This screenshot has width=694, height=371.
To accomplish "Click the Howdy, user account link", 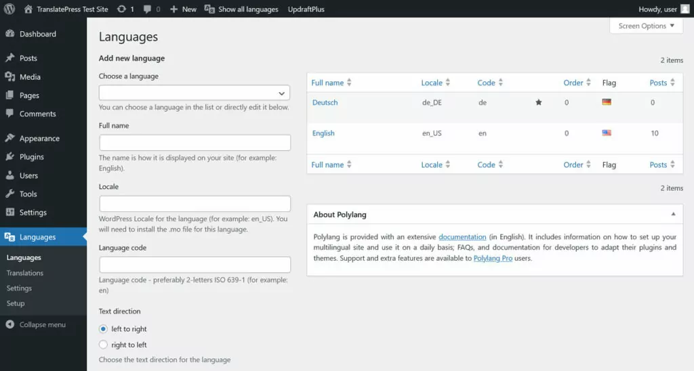I will tap(657, 9).
